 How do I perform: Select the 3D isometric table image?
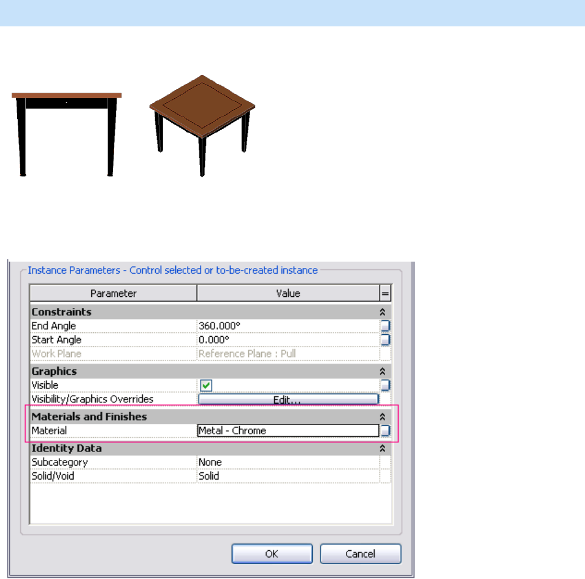[x=202, y=126]
